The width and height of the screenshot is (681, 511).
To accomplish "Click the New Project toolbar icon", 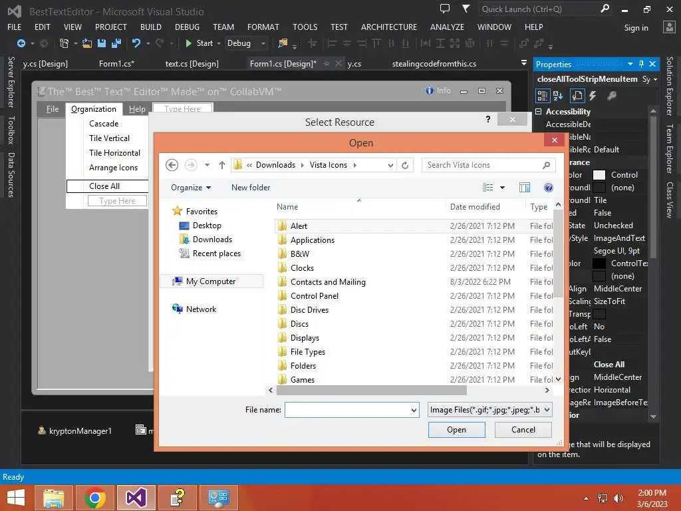I will pyautogui.click(x=64, y=43).
